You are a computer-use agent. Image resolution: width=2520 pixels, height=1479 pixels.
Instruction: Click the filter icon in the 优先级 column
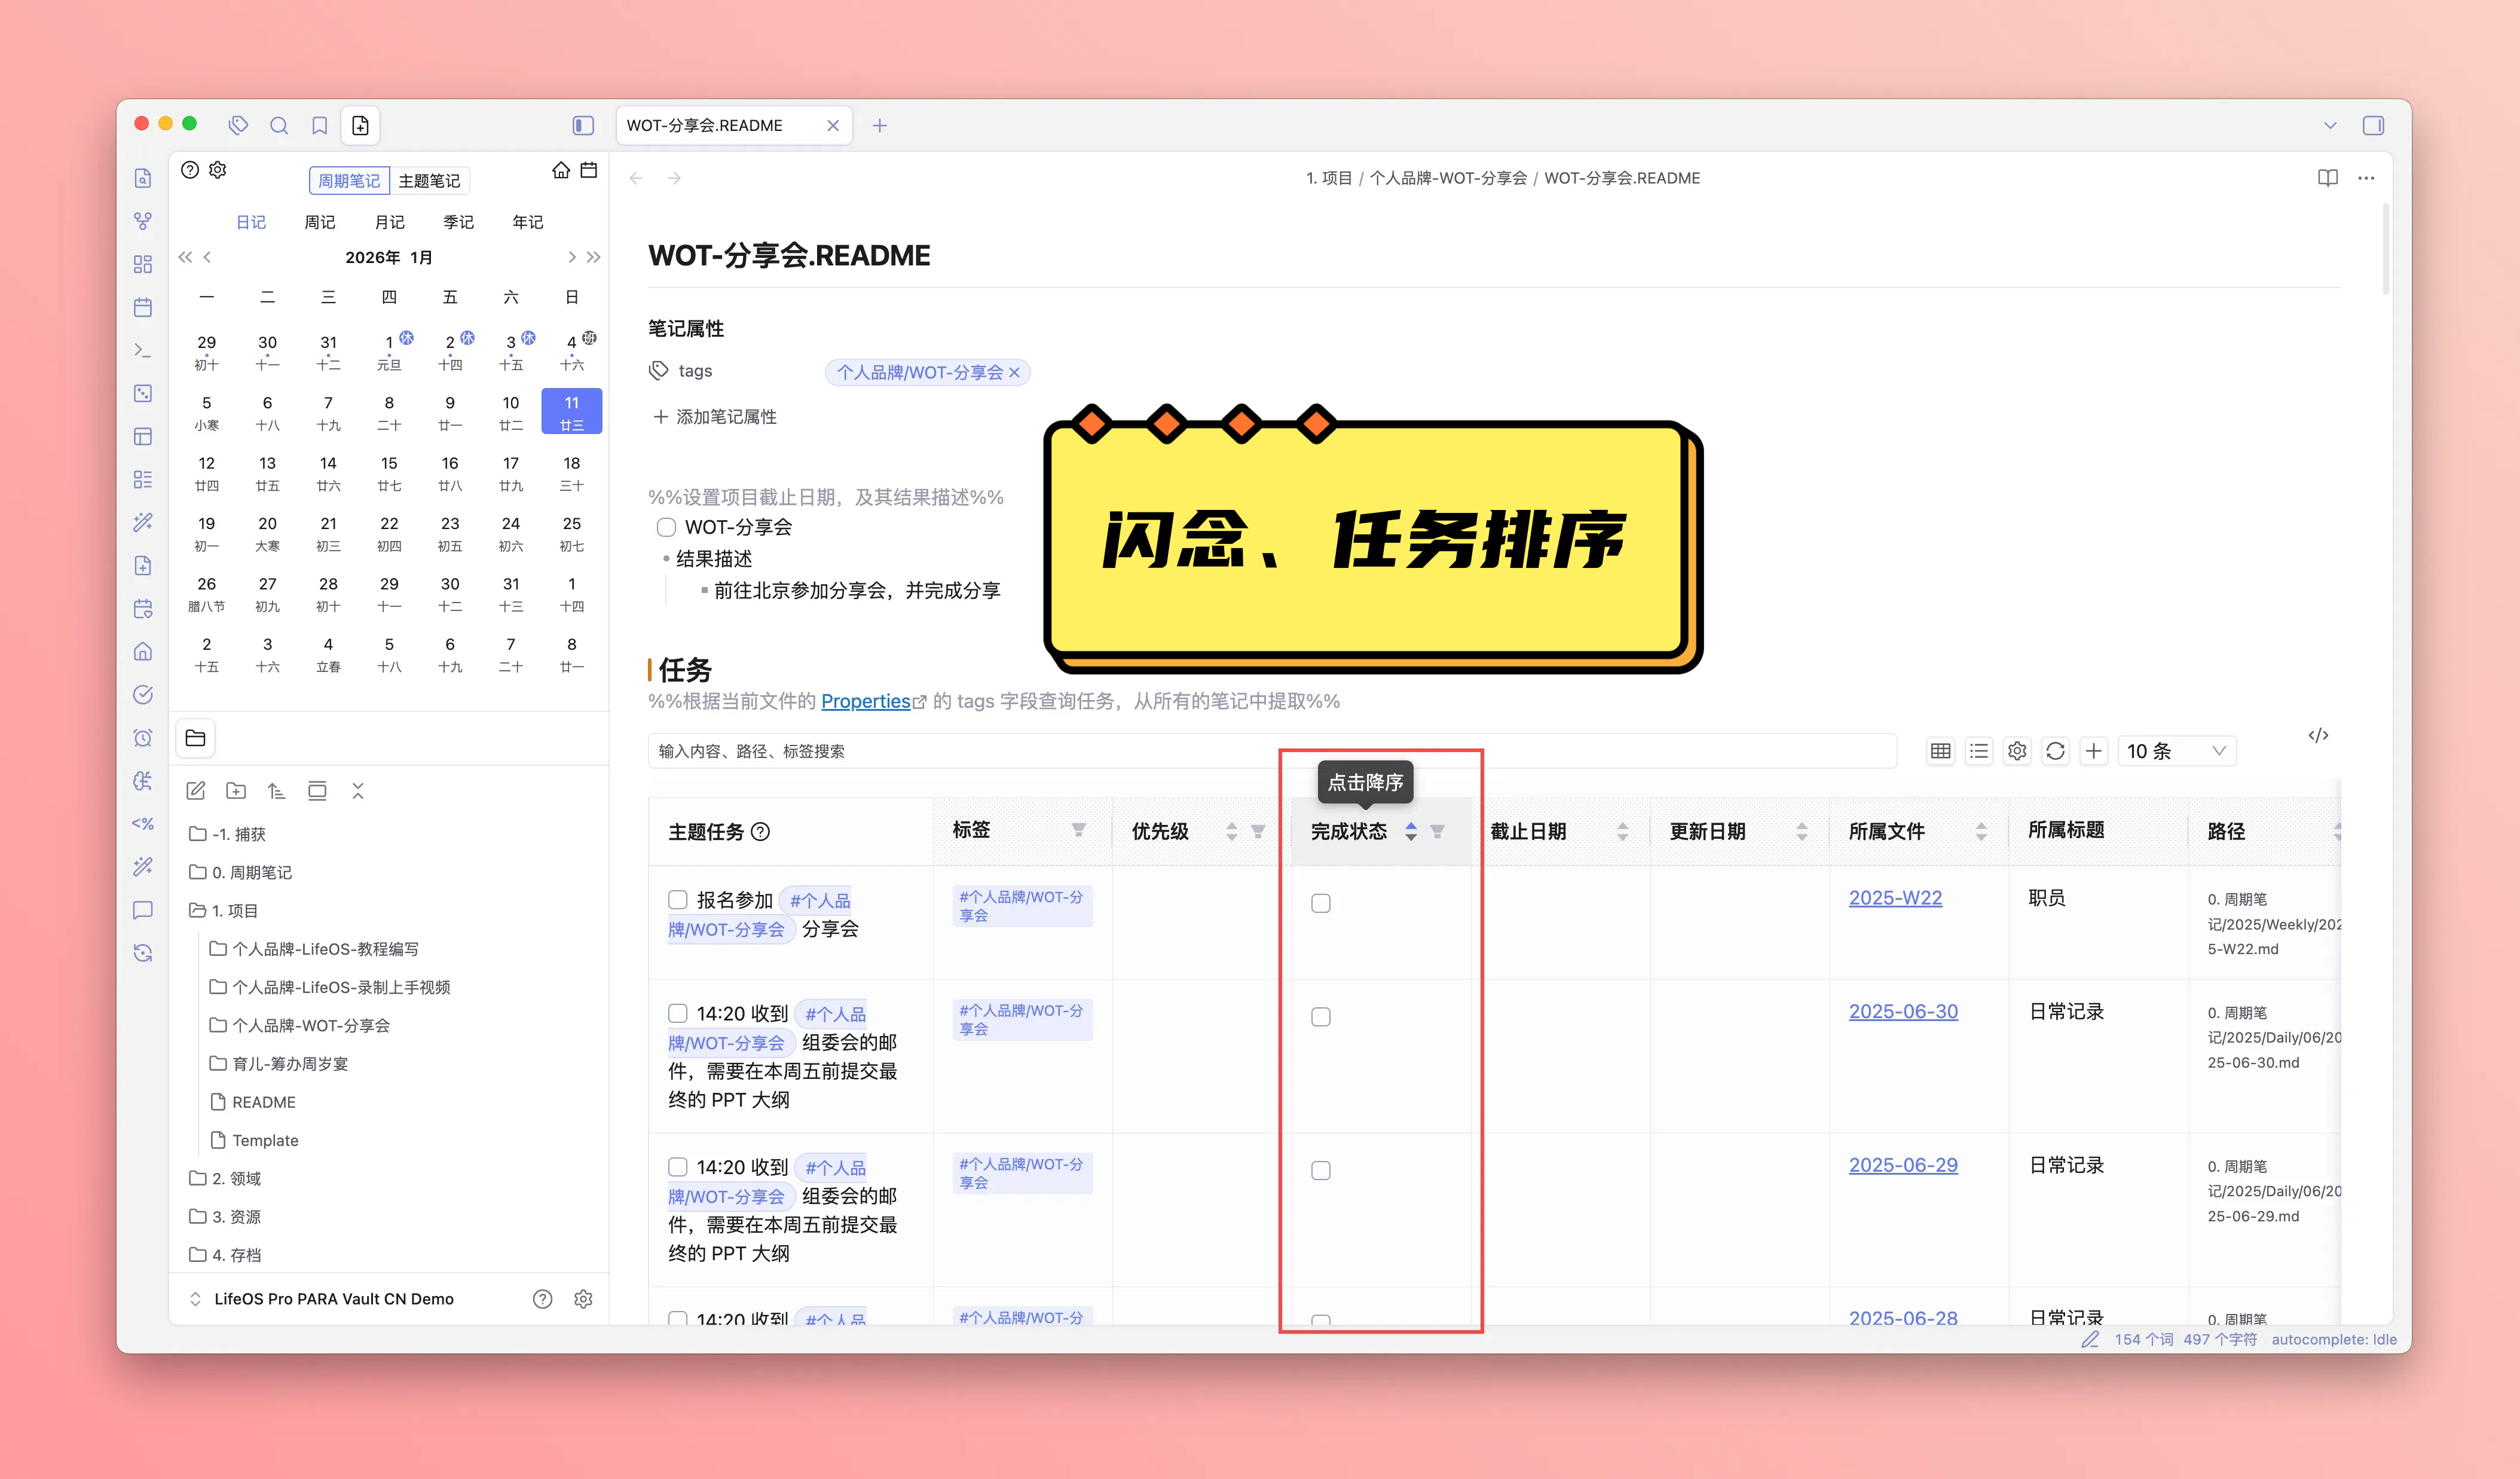pyautogui.click(x=1258, y=831)
